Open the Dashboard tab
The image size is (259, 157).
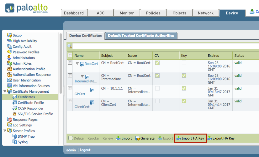tap(74, 13)
